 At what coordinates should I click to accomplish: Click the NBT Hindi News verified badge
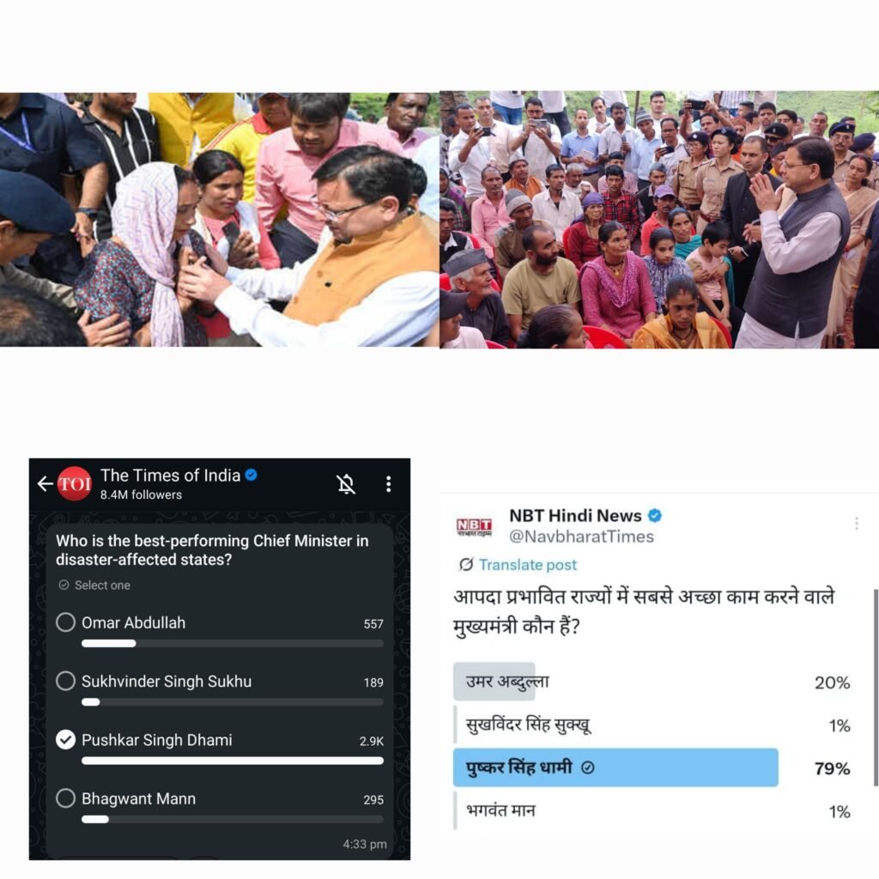pos(655,515)
